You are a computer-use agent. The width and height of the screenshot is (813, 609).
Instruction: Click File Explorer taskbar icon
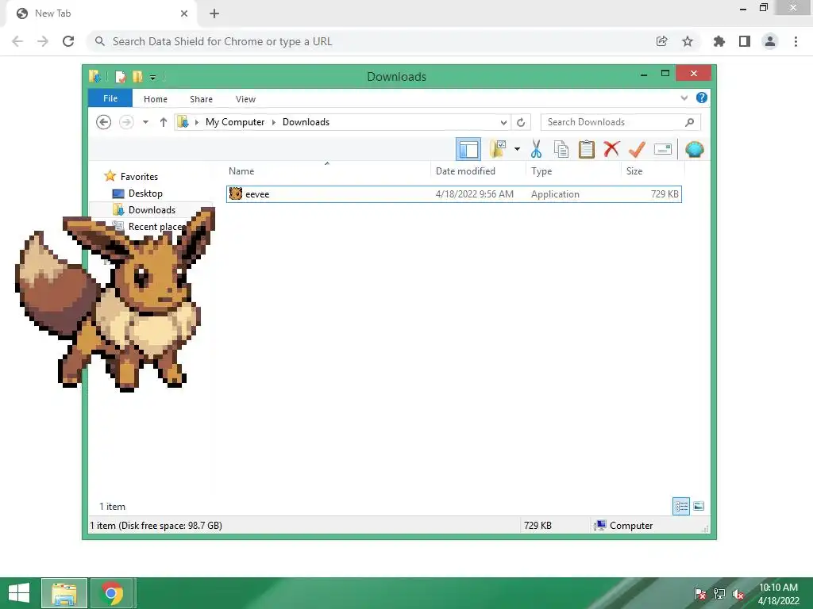coord(64,593)
